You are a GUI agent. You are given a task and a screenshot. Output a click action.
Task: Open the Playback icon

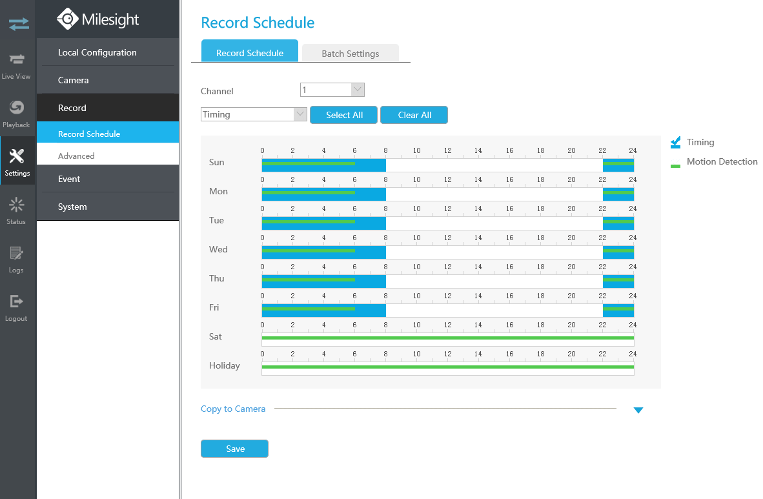tap(17, 108)
